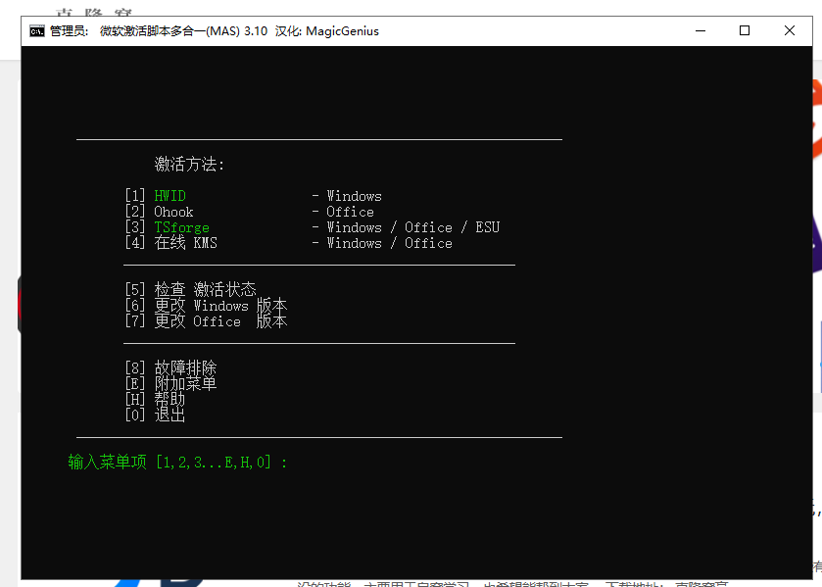Click the 输入菜单项 input prompt
Screen dimensions: 822x587
click(177, 462)
